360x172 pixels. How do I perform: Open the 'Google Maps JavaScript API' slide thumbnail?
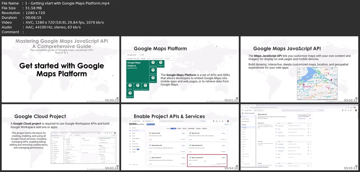[x=299, y=69]
